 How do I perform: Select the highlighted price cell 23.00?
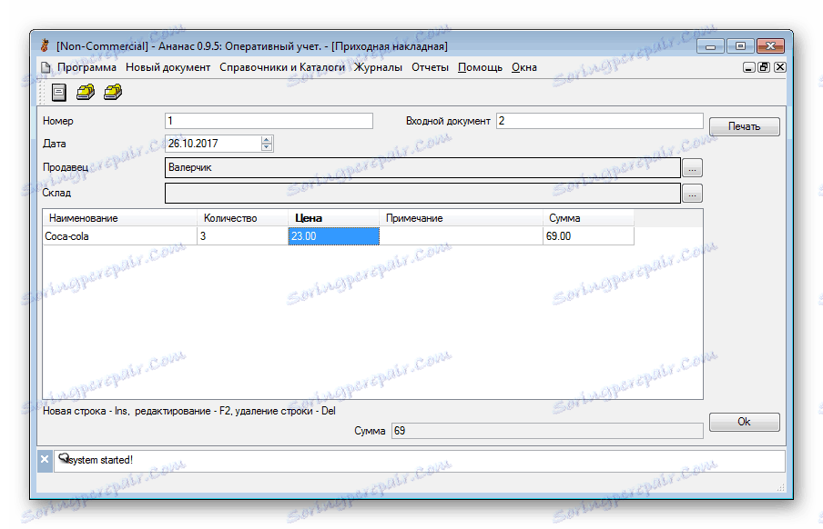(x=334, y=236)
